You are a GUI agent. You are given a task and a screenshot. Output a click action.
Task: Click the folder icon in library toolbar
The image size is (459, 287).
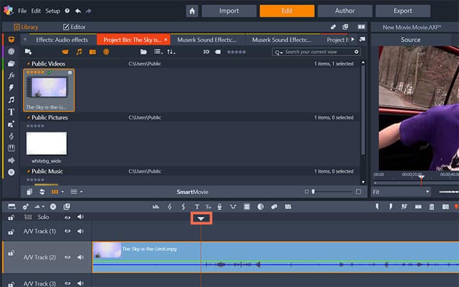[x=143, y=52]
